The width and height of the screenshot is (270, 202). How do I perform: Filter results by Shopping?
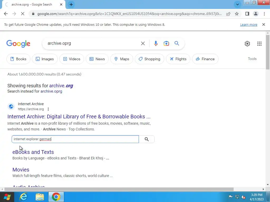pos(150,59)
